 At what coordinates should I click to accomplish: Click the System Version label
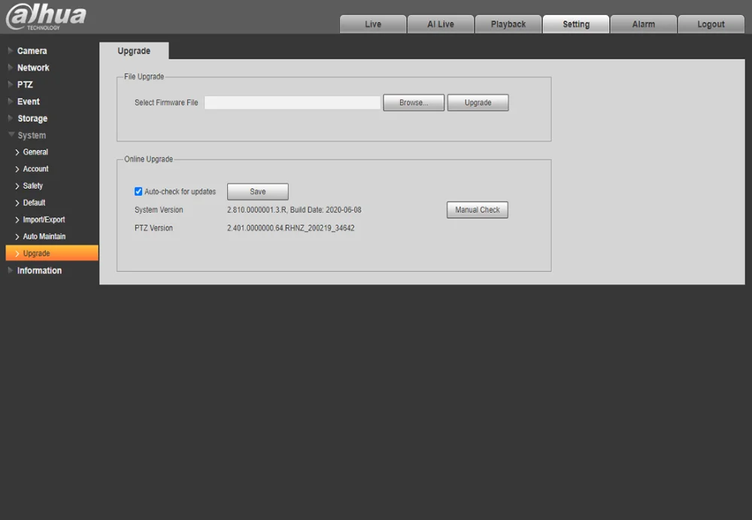tap(159, 210)
